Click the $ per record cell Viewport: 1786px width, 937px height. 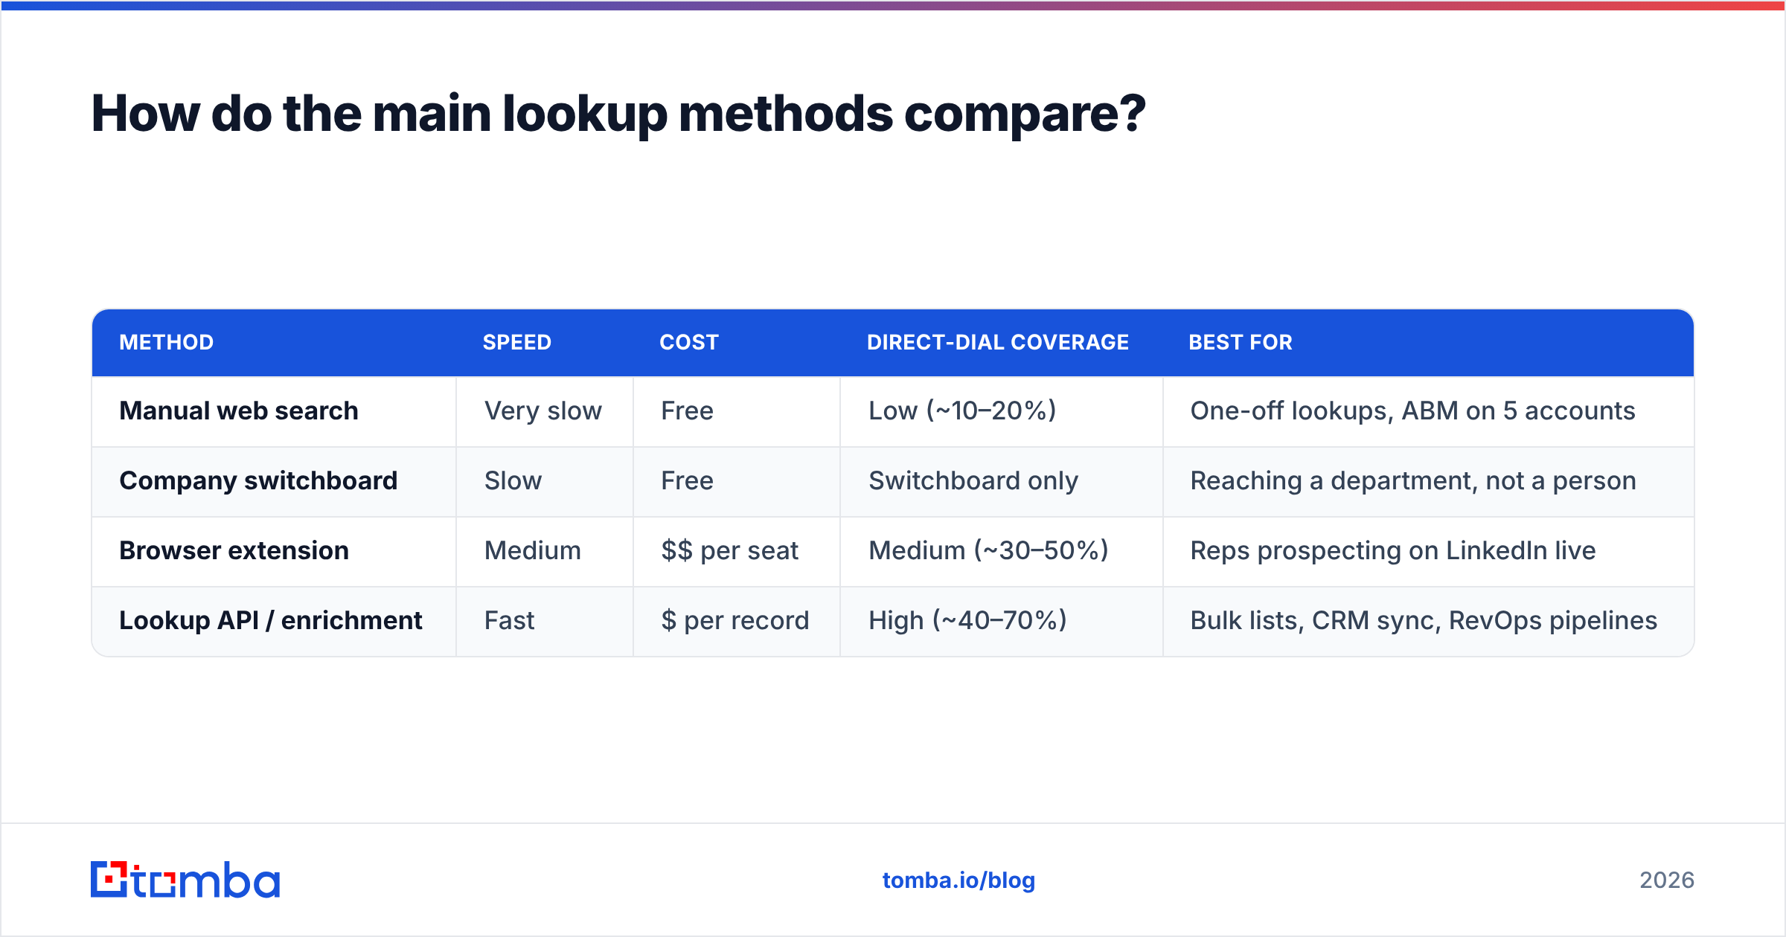click(x=735, y=620)
